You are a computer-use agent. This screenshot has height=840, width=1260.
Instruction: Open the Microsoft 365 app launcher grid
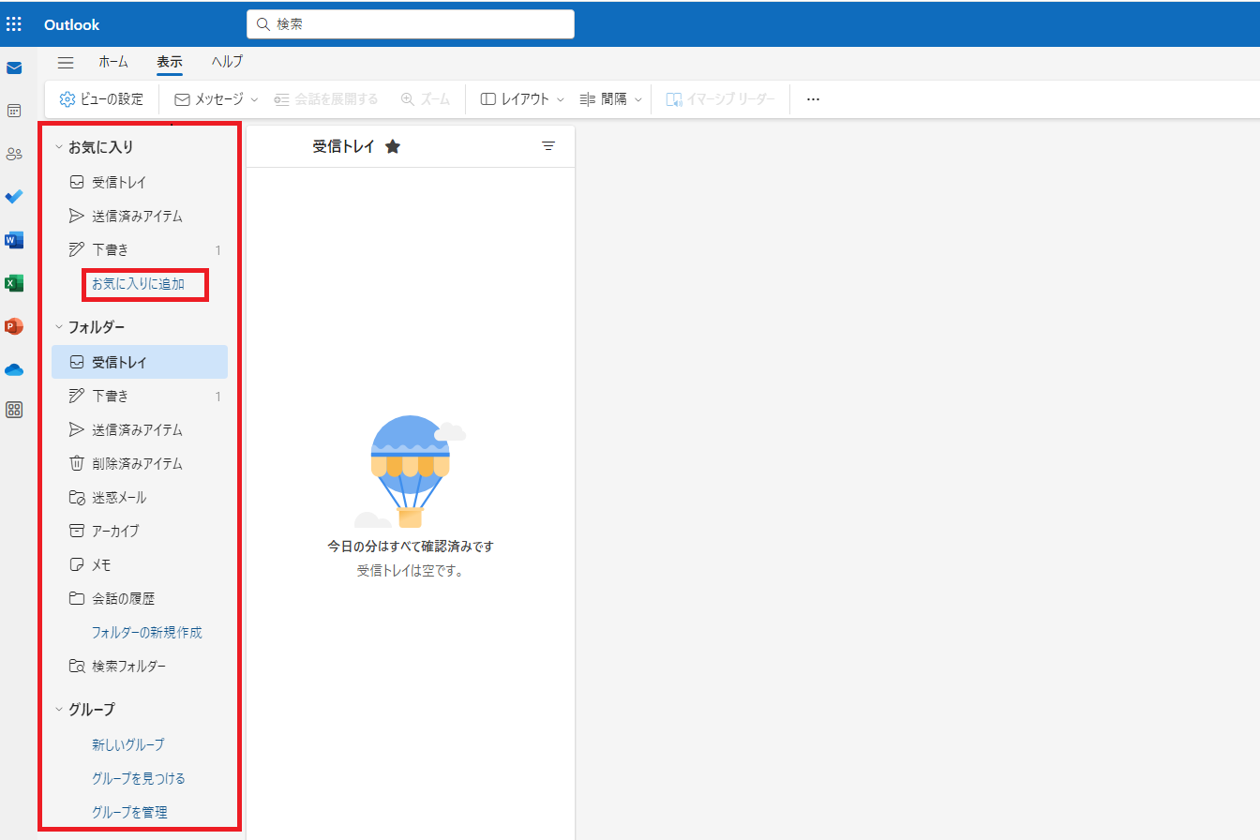pos(14,23)
